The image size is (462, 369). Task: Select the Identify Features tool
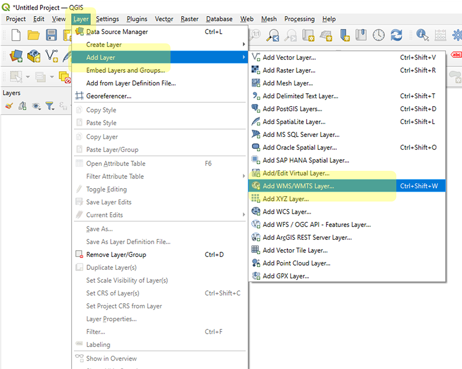pos(421,36)
